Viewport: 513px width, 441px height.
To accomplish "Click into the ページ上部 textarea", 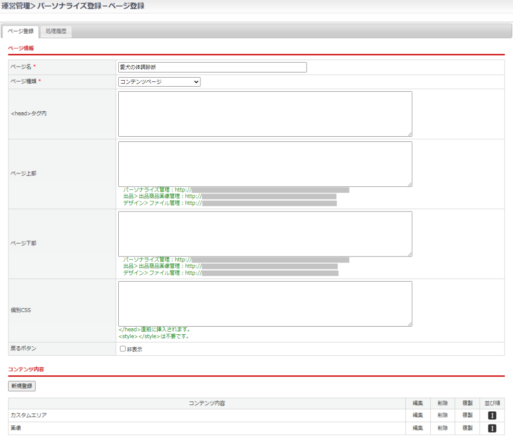I will point(265,164).
